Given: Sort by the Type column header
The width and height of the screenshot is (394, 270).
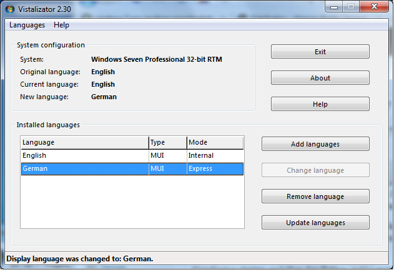Looking at the screenshot, I should tap(168, 143).
